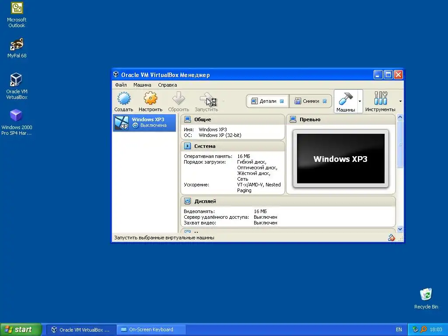Click the Система chip icon
448x336 pixels.
pyautogui.click(x=187, y=146)
